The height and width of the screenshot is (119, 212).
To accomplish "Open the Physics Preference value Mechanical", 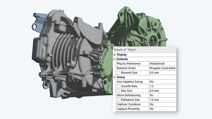I will click(163, 64).
